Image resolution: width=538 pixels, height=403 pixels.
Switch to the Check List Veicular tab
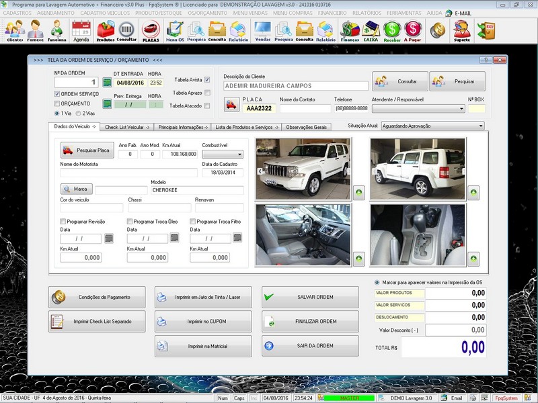(x=127, y=126)
